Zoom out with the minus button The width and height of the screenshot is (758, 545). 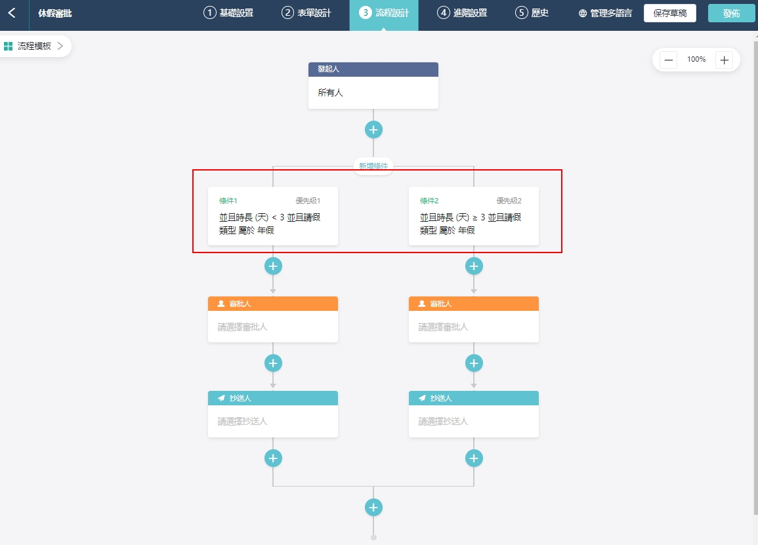[x=669, y=60]
